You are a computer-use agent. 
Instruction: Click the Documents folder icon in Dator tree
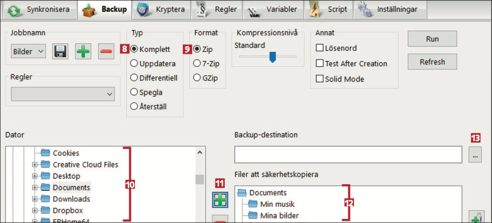coord(46,187)
